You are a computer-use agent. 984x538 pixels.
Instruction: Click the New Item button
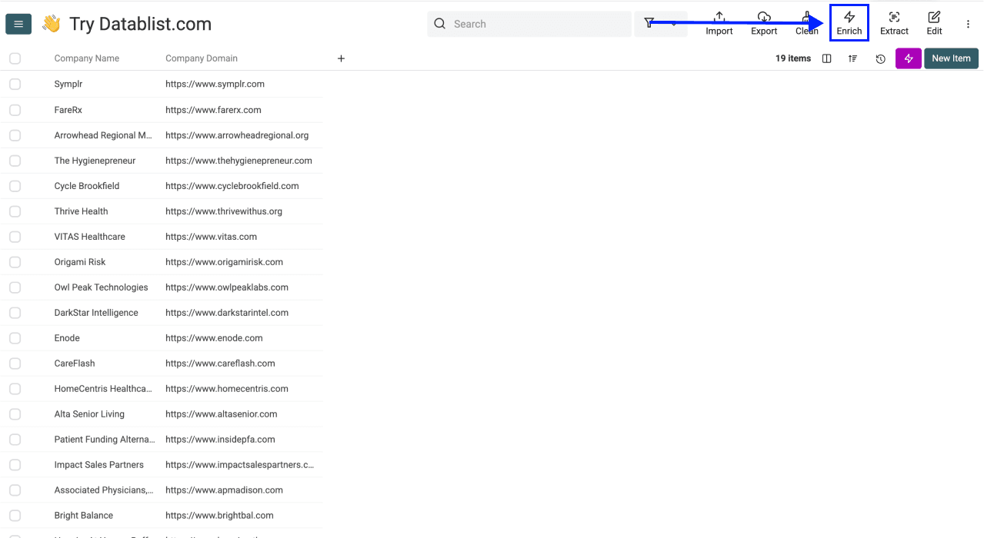tap(951, 58)
